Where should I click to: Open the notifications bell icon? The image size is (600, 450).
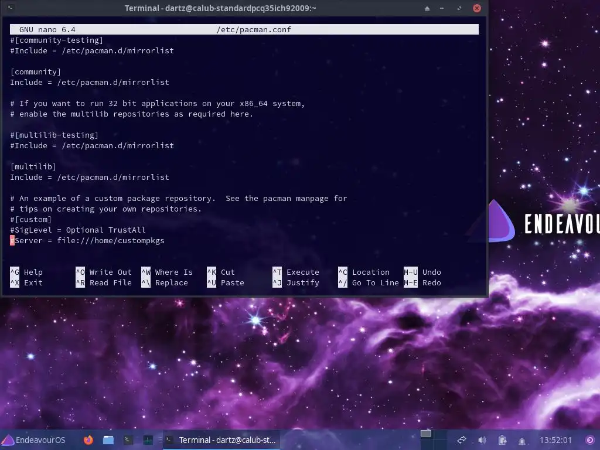click(x=522, y=441)
